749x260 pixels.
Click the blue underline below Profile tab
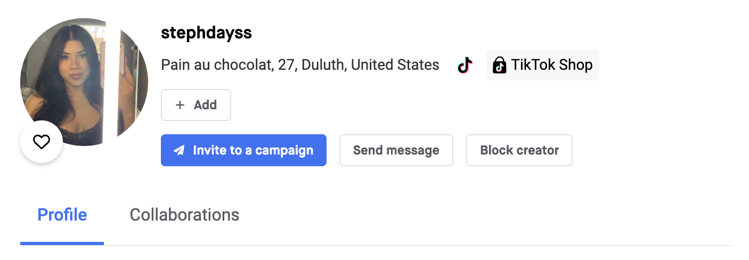(x=62, y=243)
